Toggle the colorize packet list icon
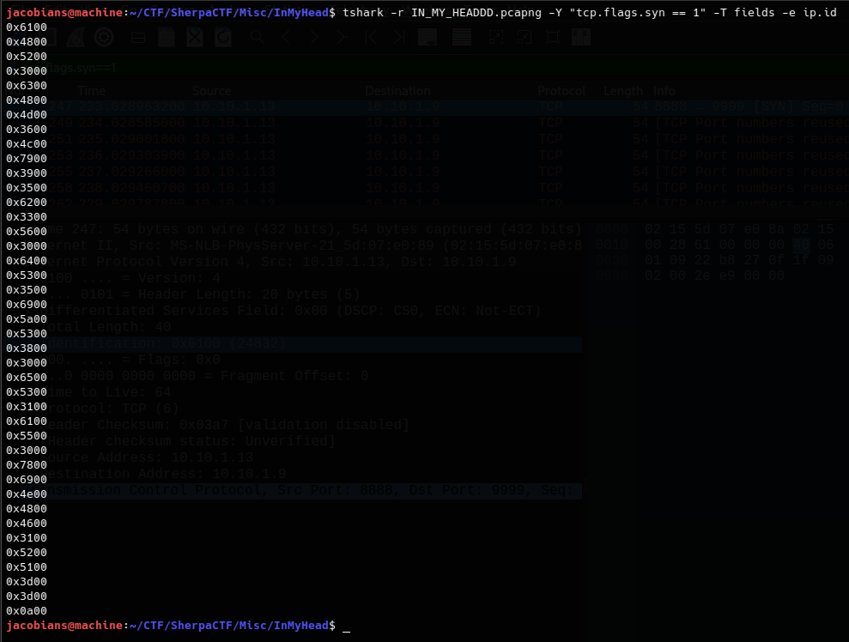 [461, 37]
